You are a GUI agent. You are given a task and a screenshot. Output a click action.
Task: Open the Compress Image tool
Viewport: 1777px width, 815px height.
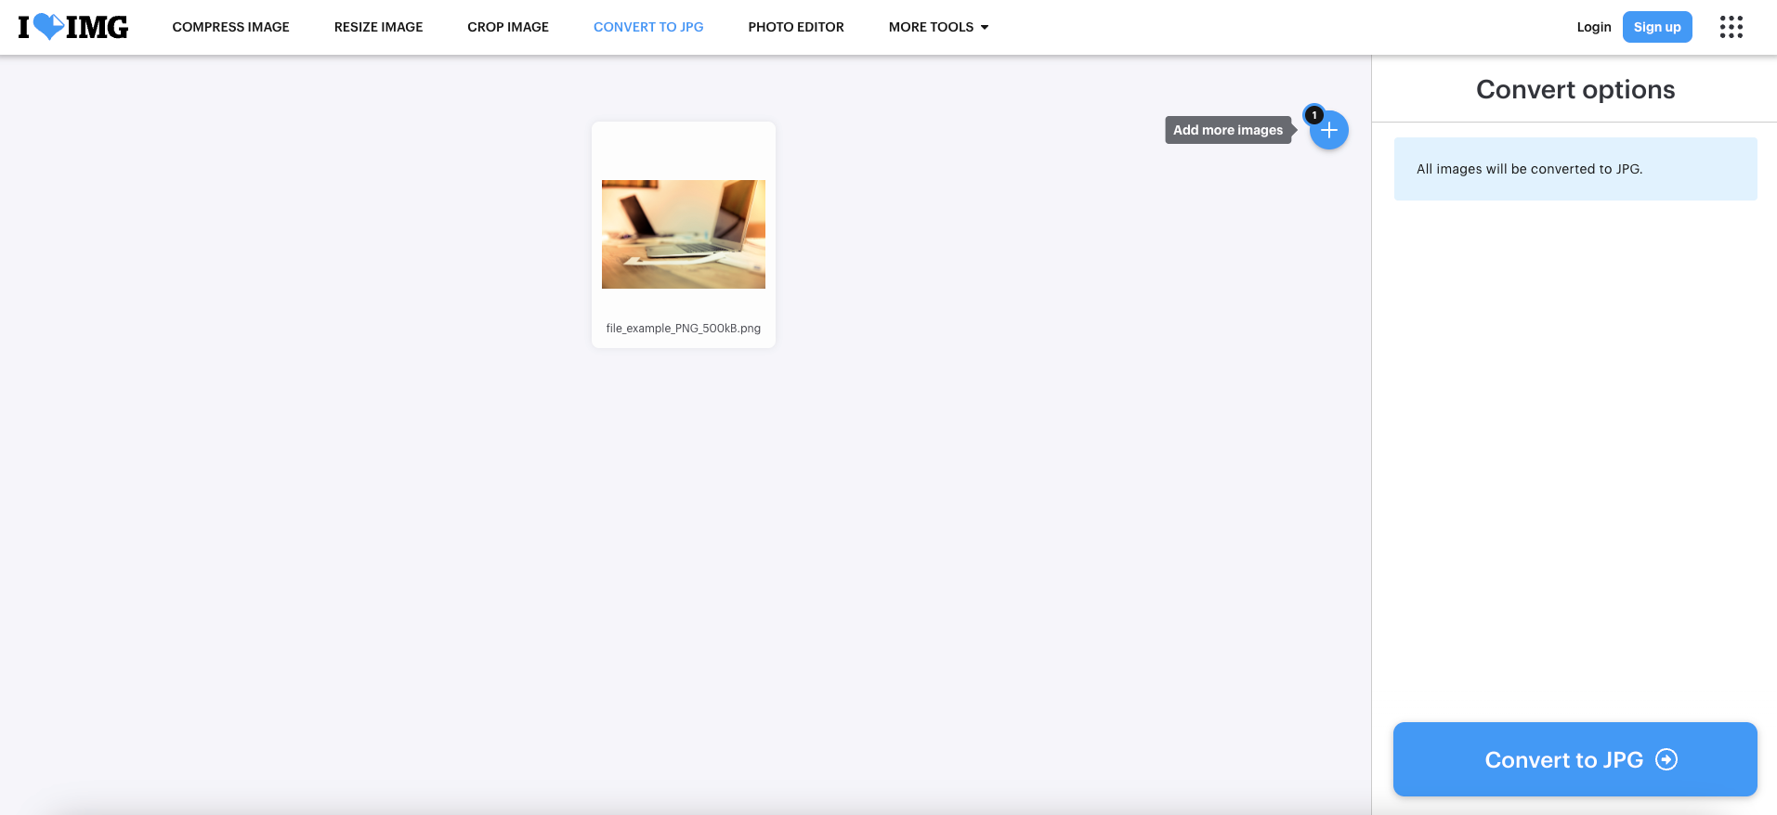(230, 27)
